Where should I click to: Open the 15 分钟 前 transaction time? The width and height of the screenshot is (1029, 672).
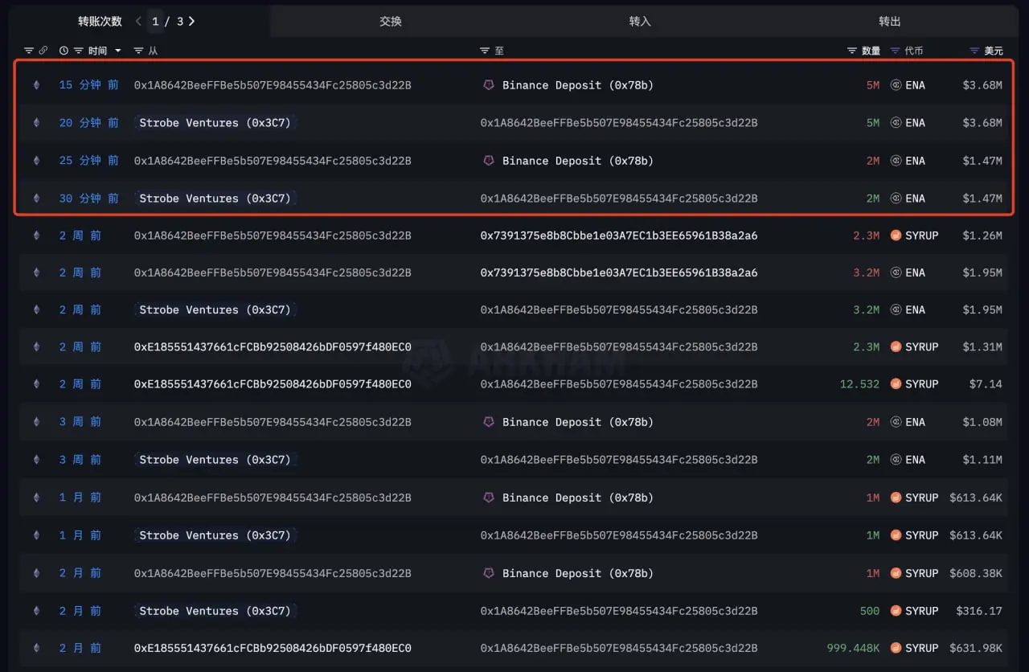pos(88,85)
